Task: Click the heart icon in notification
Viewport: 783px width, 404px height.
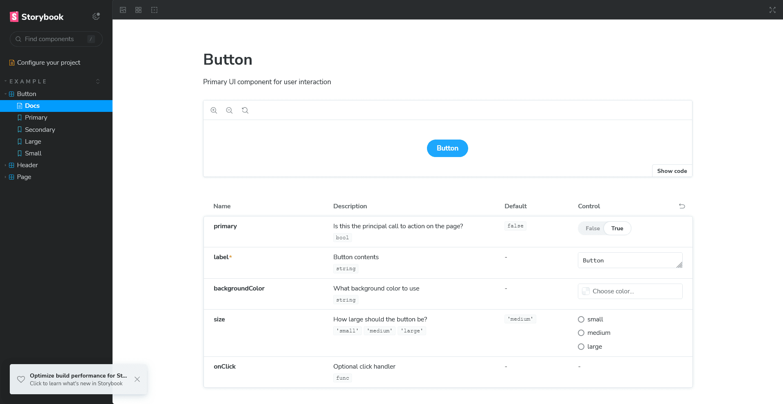Action: pos(21,379)
